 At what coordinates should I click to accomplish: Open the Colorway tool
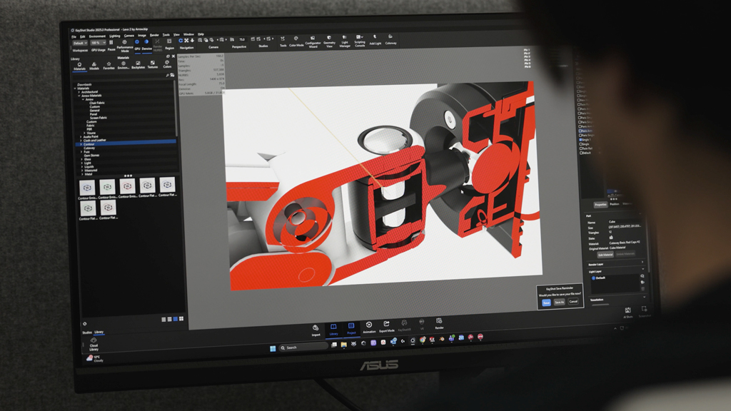390,40
